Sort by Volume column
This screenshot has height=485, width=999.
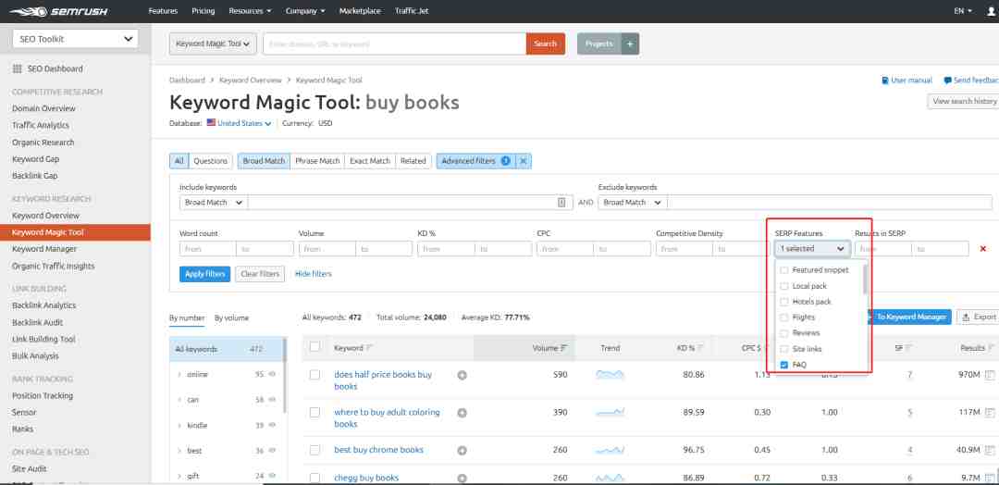[x=549, y=348]
